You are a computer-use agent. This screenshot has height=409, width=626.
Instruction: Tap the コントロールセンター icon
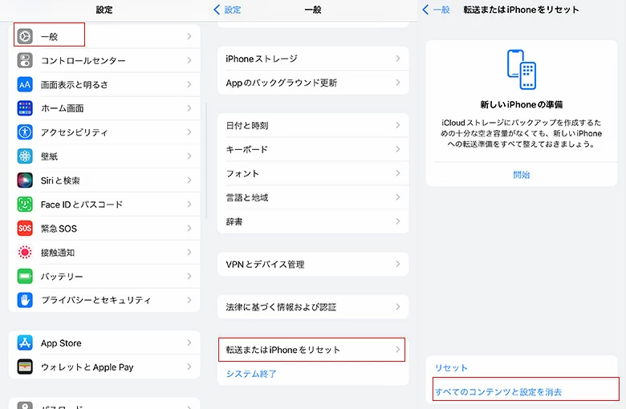[x=25, y=60]
